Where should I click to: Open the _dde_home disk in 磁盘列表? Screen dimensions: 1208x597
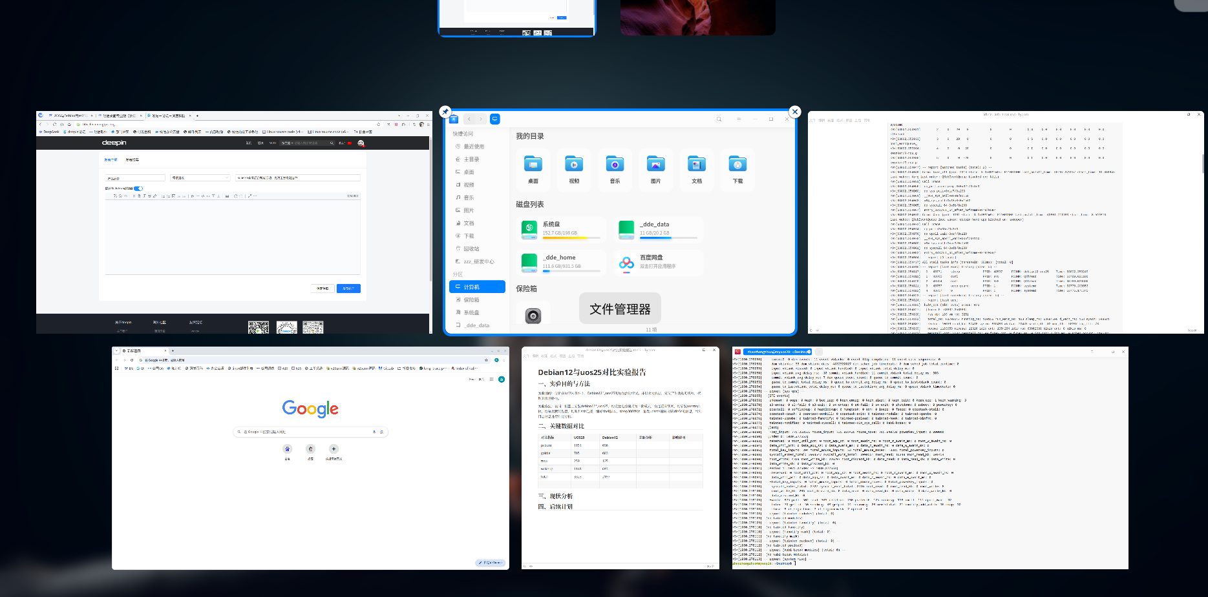click(561, 262)
